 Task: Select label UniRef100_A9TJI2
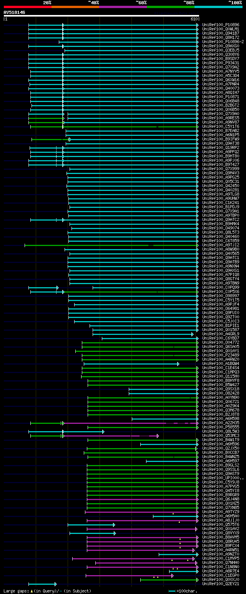(221, 245)
